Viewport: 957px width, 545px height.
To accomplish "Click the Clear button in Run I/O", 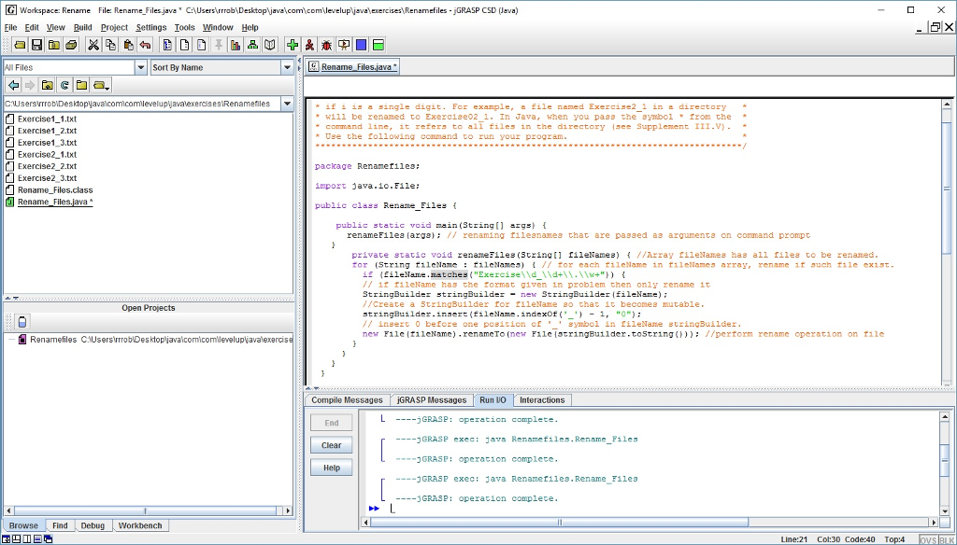I will coord(332,445).
